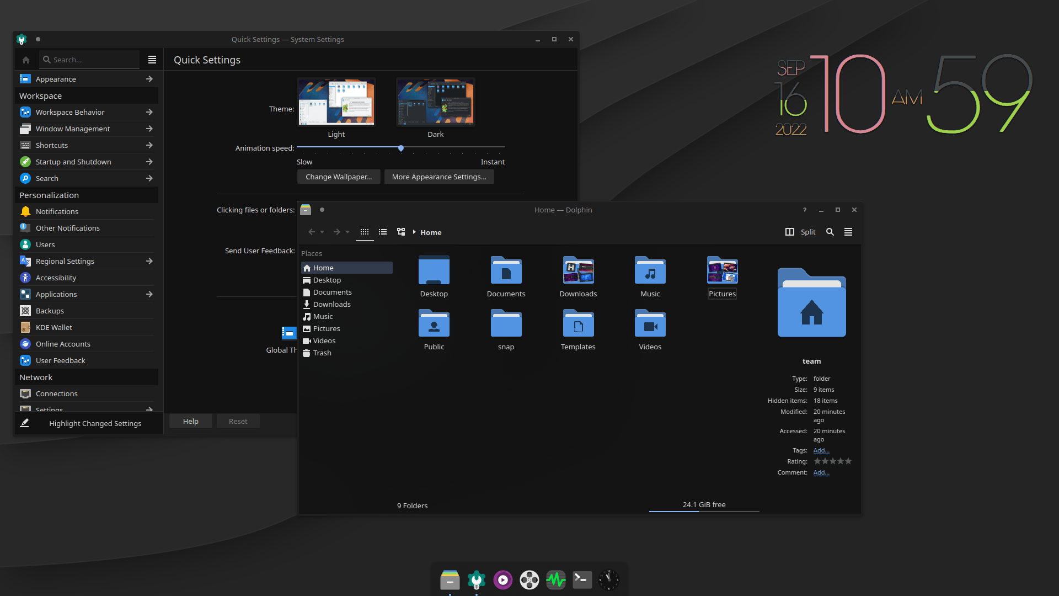Drag the Animation speed slider
This screenshot has height=596, width=1059.
tap(400, 148)
